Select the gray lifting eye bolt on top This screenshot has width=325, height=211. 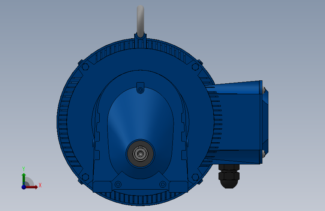(x=140, y=21)
